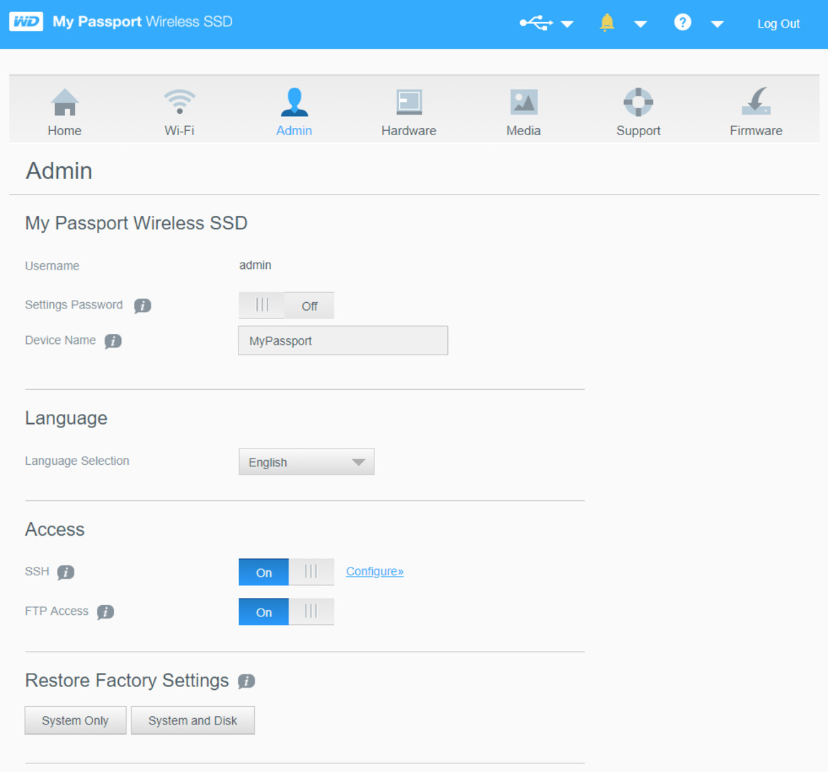The width and height of the screenshot is (828, 772).
Task: Expand the notifications dropdown arrow
Action: 640,24
